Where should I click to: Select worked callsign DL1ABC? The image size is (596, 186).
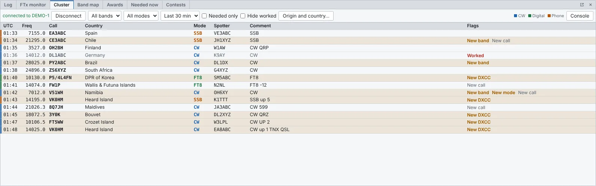(57, 55)
